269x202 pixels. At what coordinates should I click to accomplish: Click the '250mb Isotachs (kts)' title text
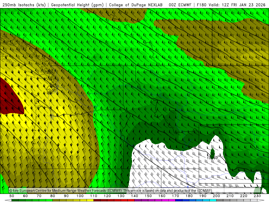pos(24,5)
